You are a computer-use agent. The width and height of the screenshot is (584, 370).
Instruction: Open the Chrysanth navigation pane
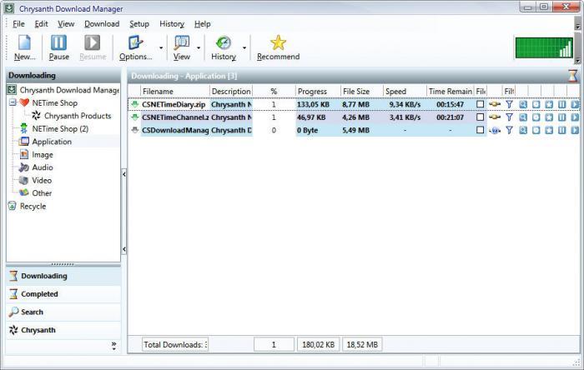(x=63, y=330)
